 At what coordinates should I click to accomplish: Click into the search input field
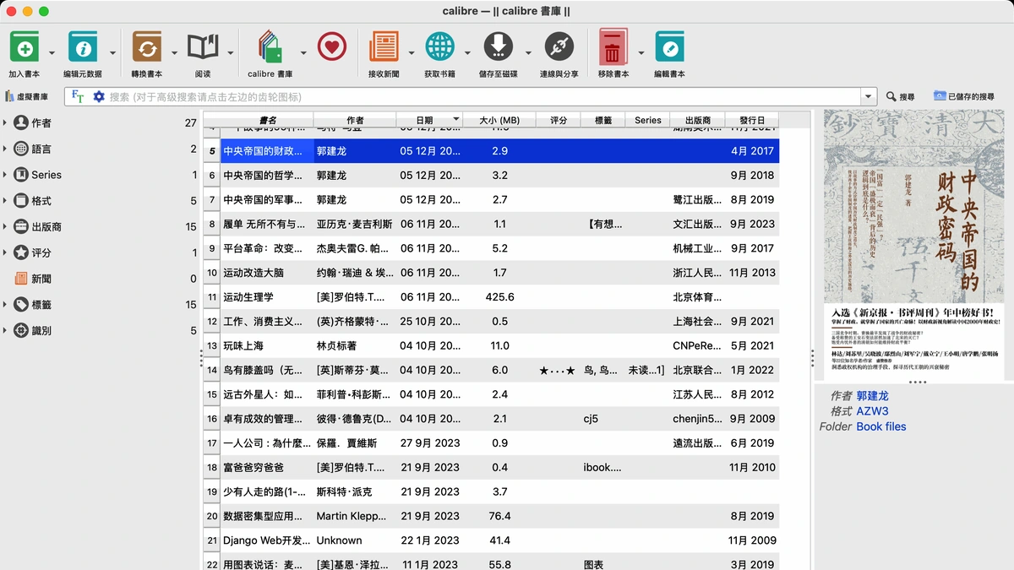tap(486, 96)
